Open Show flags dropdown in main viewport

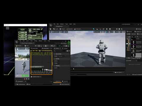click(x=66, y=32)
